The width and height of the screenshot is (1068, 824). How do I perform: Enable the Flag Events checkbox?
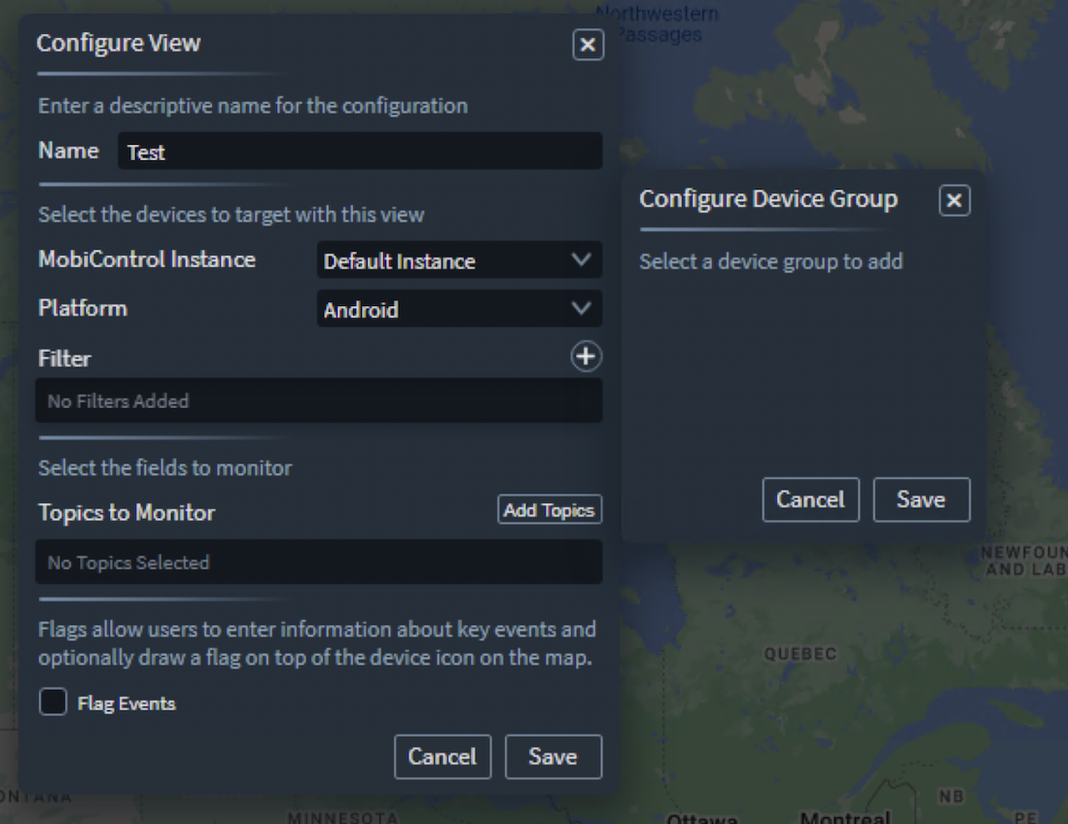tap(53, 702)
